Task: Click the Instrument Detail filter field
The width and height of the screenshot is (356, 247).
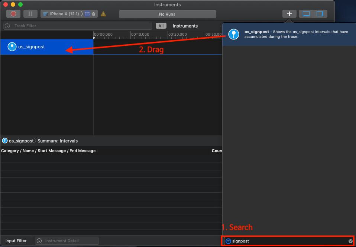Action: (69, 241)
